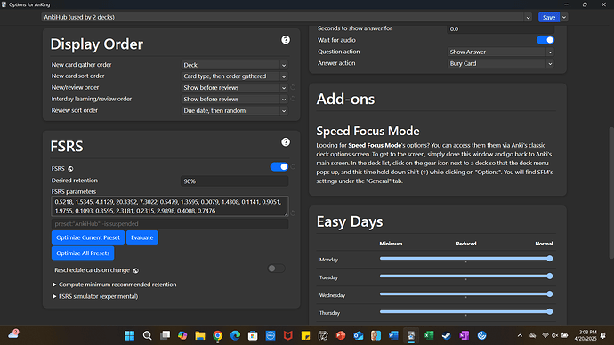Open the Interday learning/review order dropdown
The width and height of the screenshot is (614, 345).
point(235,100)
